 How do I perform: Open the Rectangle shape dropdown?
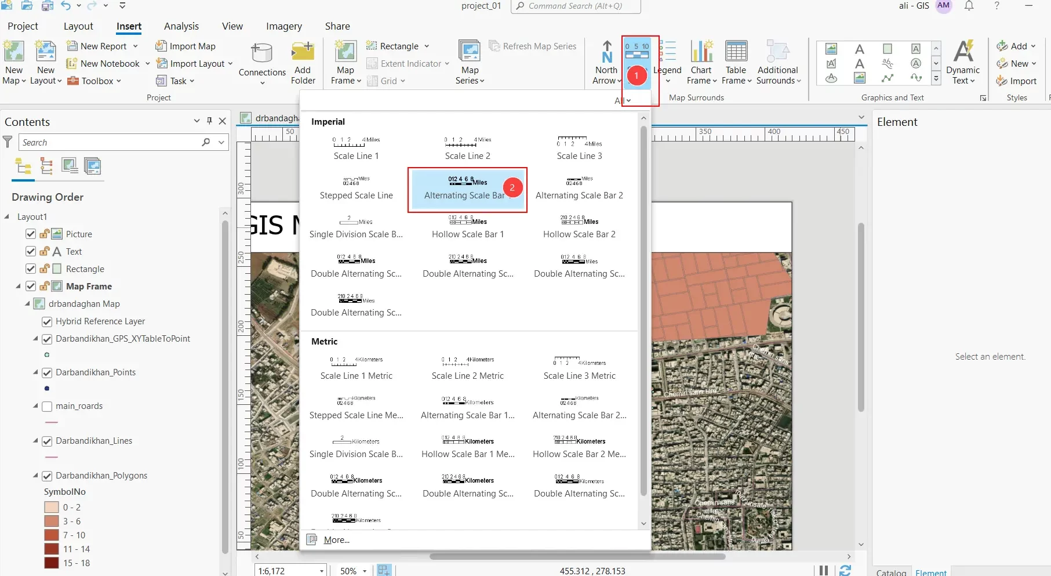(427, 46)
